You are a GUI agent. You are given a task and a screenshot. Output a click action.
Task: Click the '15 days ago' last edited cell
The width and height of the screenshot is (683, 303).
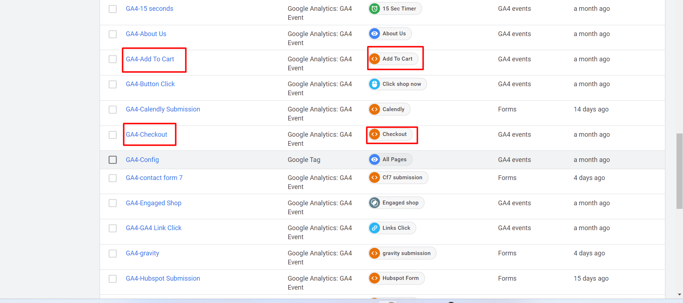(x=591, y=278)
